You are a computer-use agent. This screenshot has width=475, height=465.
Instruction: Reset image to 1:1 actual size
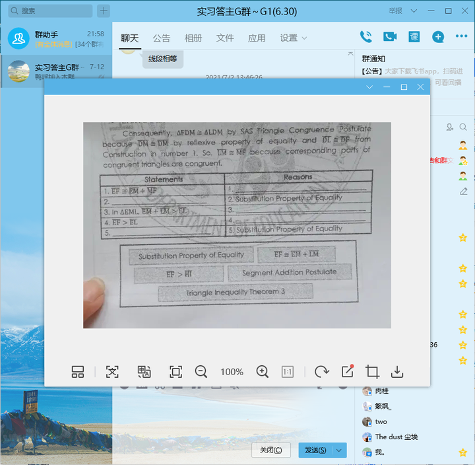point(287,372)
